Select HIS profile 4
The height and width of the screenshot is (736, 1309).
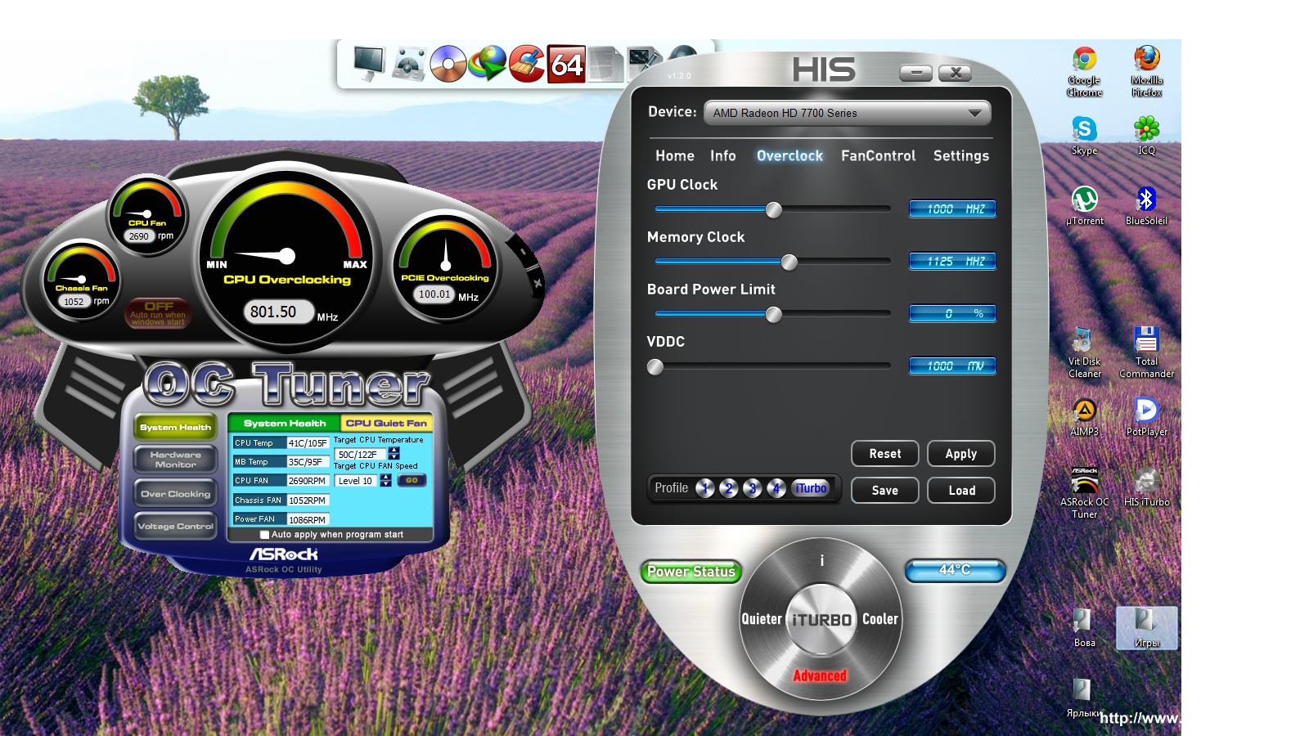point(776,488)
